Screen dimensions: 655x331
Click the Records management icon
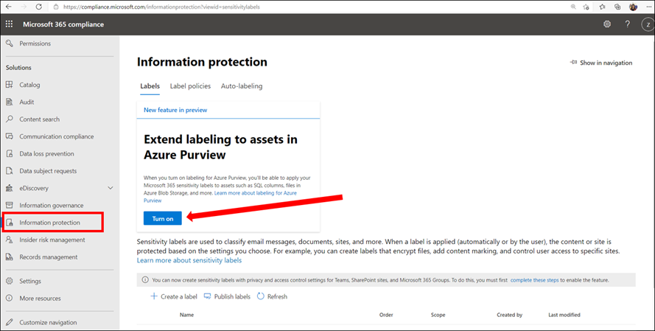point(9,257)
